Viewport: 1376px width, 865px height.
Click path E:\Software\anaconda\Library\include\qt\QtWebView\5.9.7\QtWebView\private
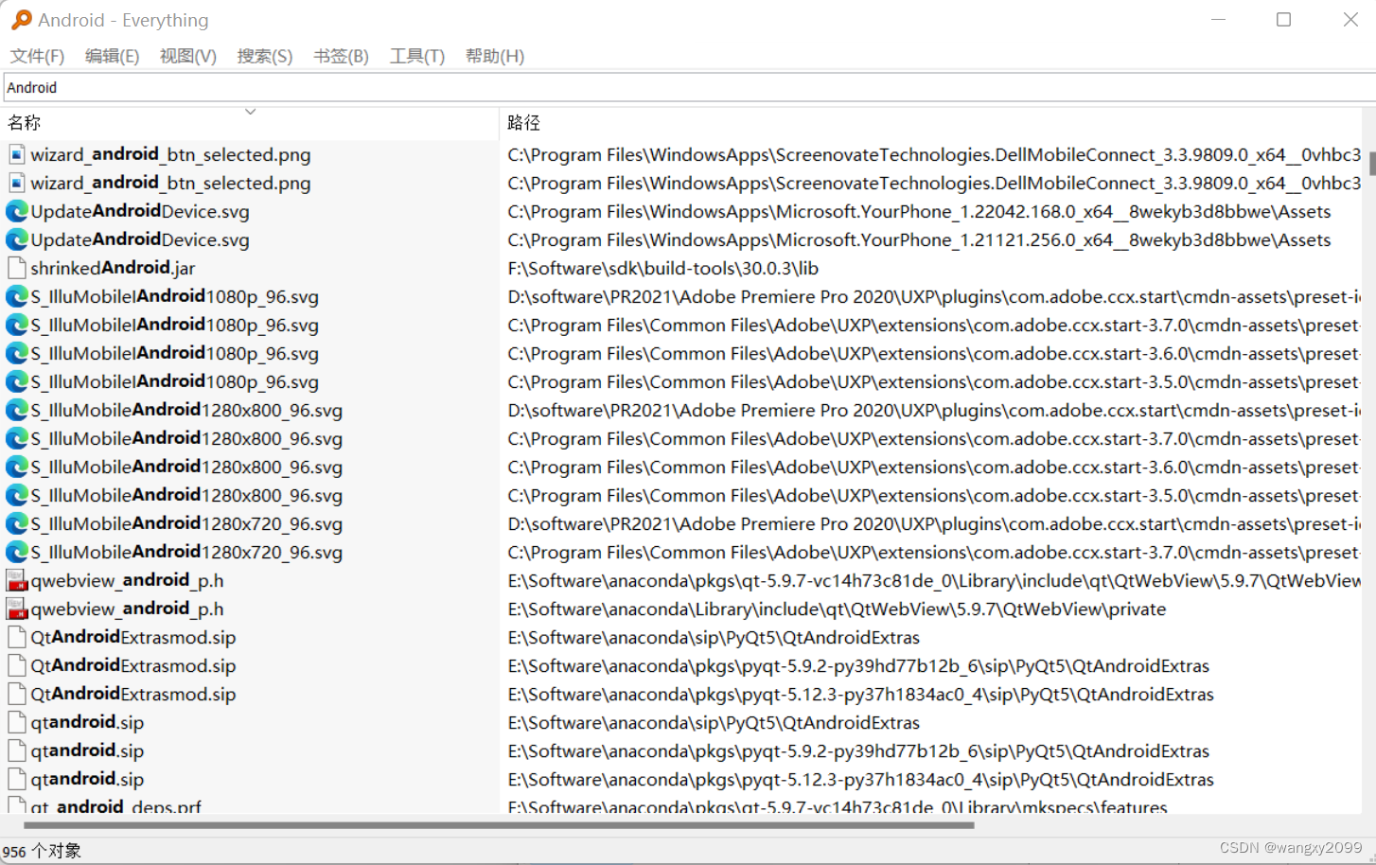pyautogui.click(x=837, y=609)
